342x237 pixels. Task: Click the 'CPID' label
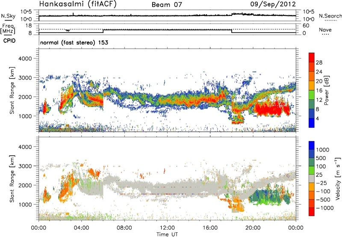coord(9,41)
